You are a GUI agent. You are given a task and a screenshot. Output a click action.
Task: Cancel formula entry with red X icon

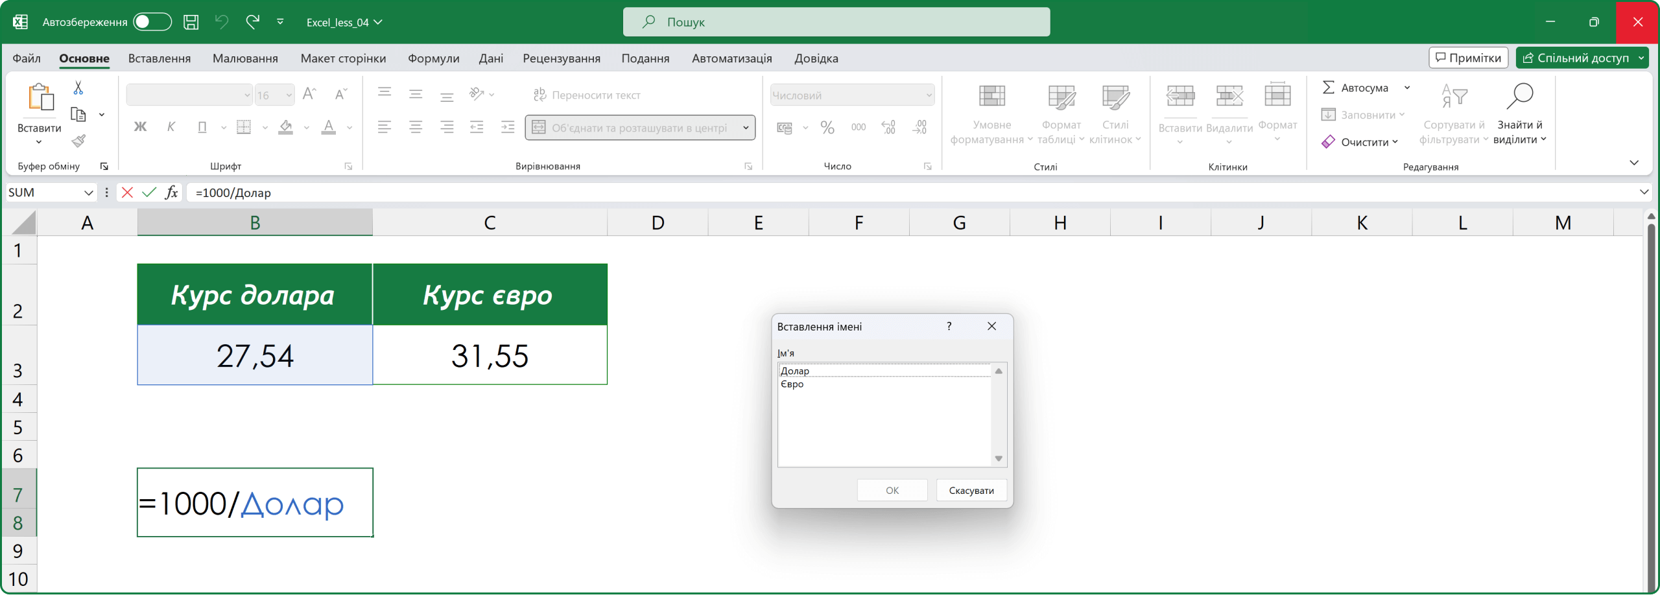127,192
